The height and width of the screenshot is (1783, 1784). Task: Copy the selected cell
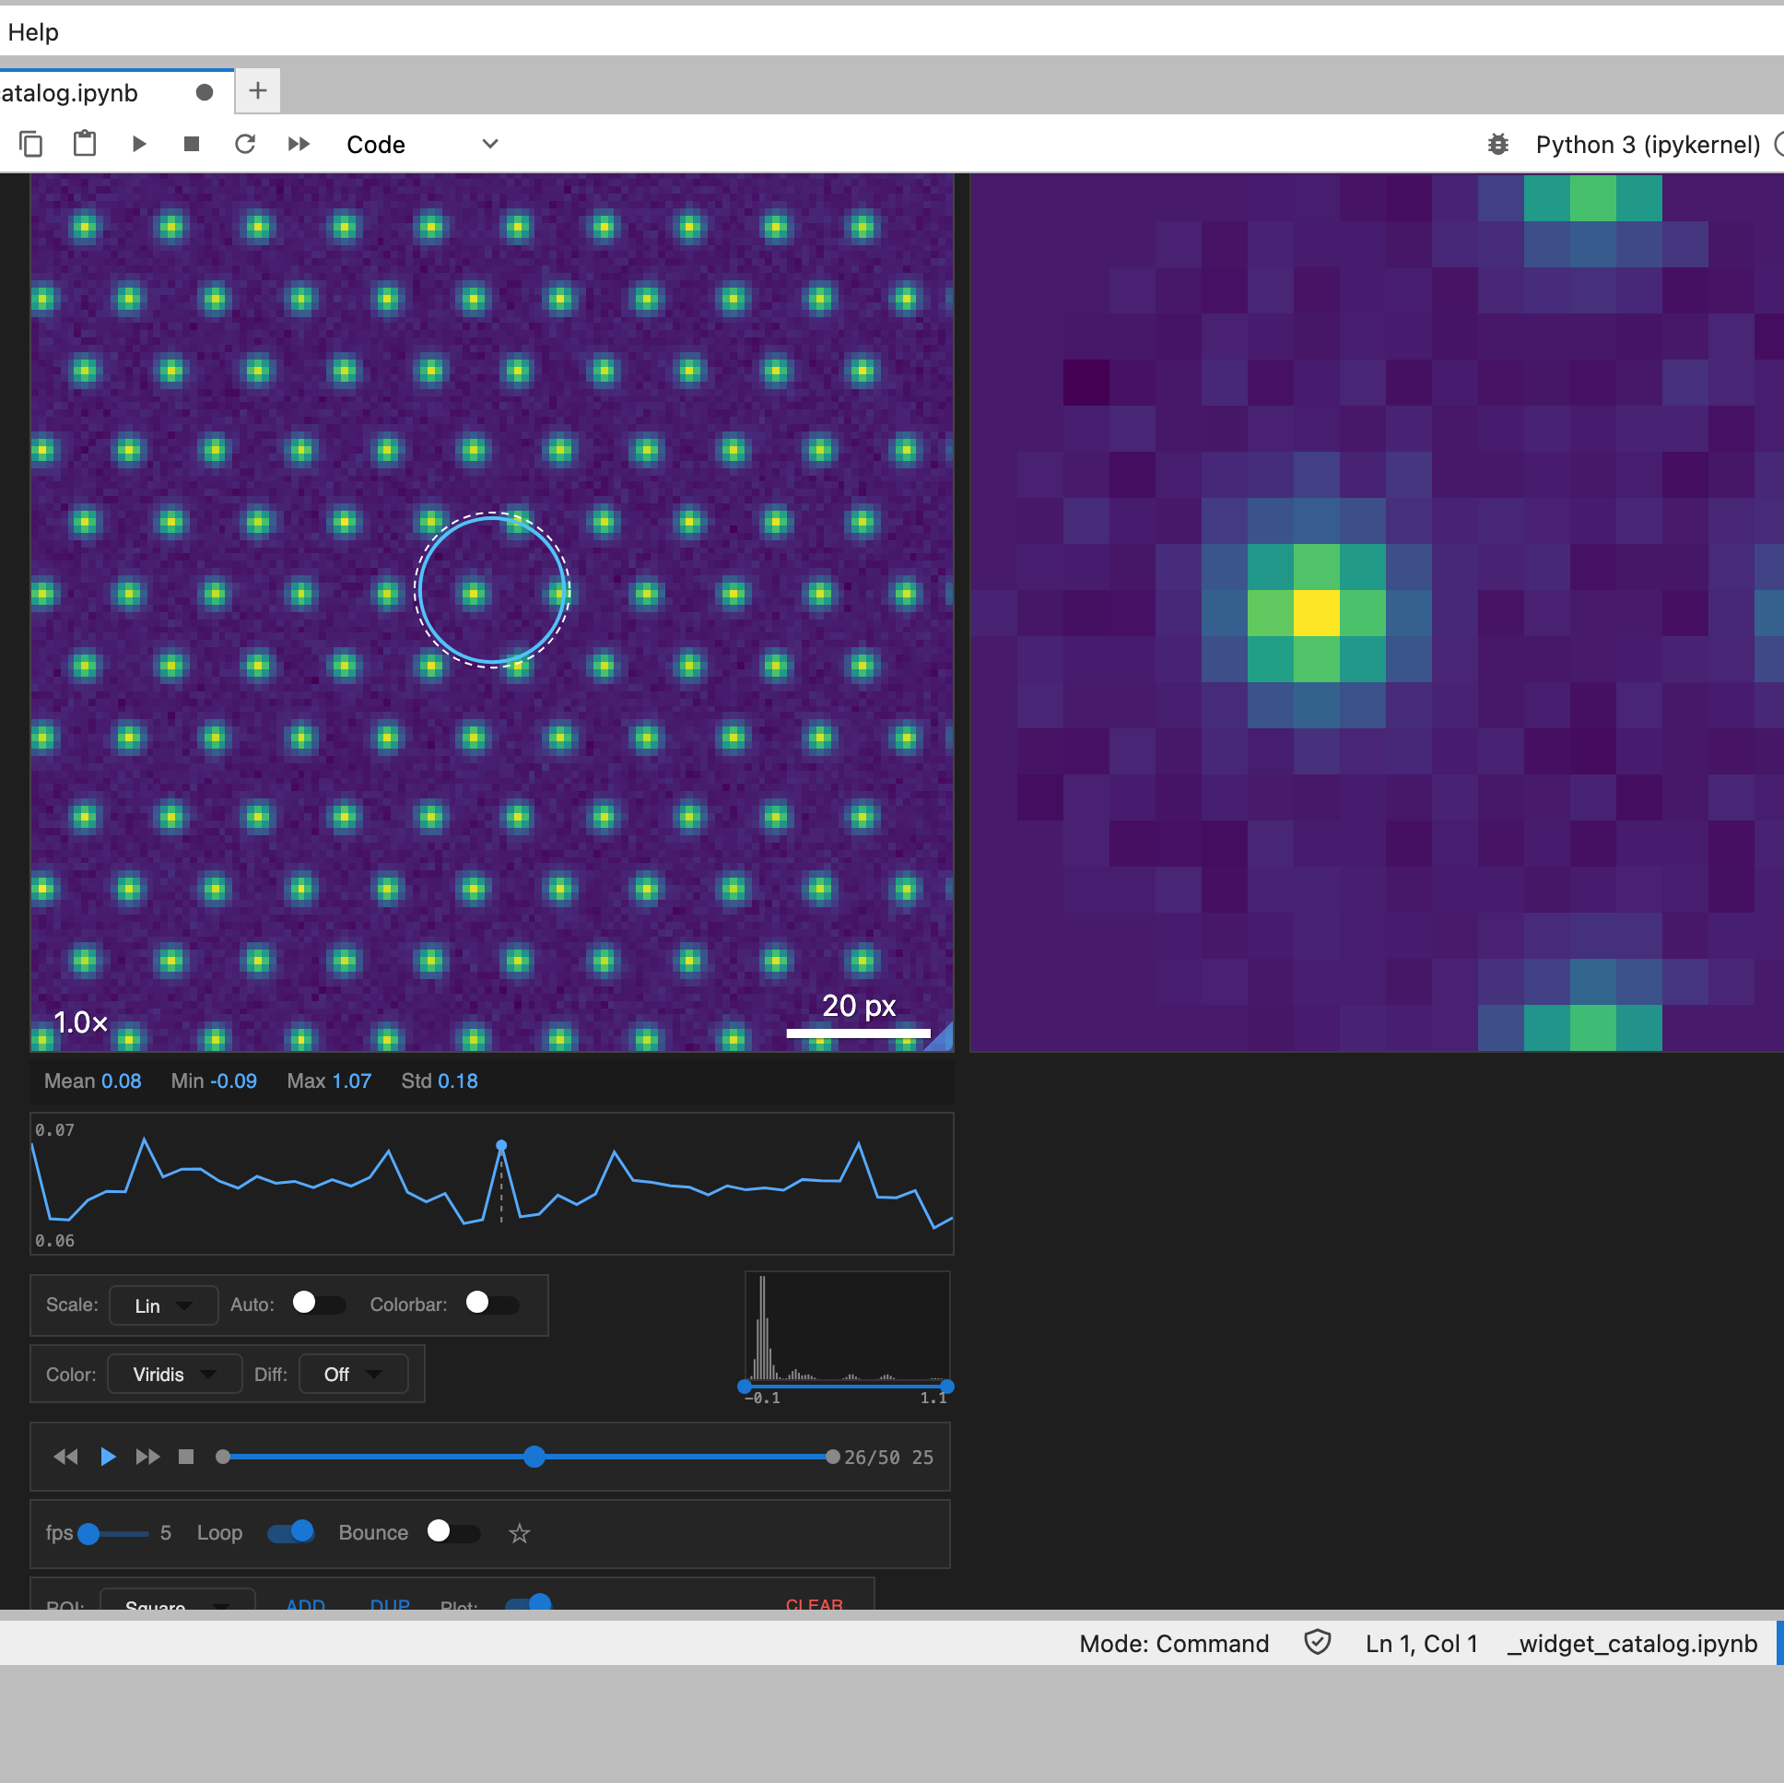coord(31,144)
